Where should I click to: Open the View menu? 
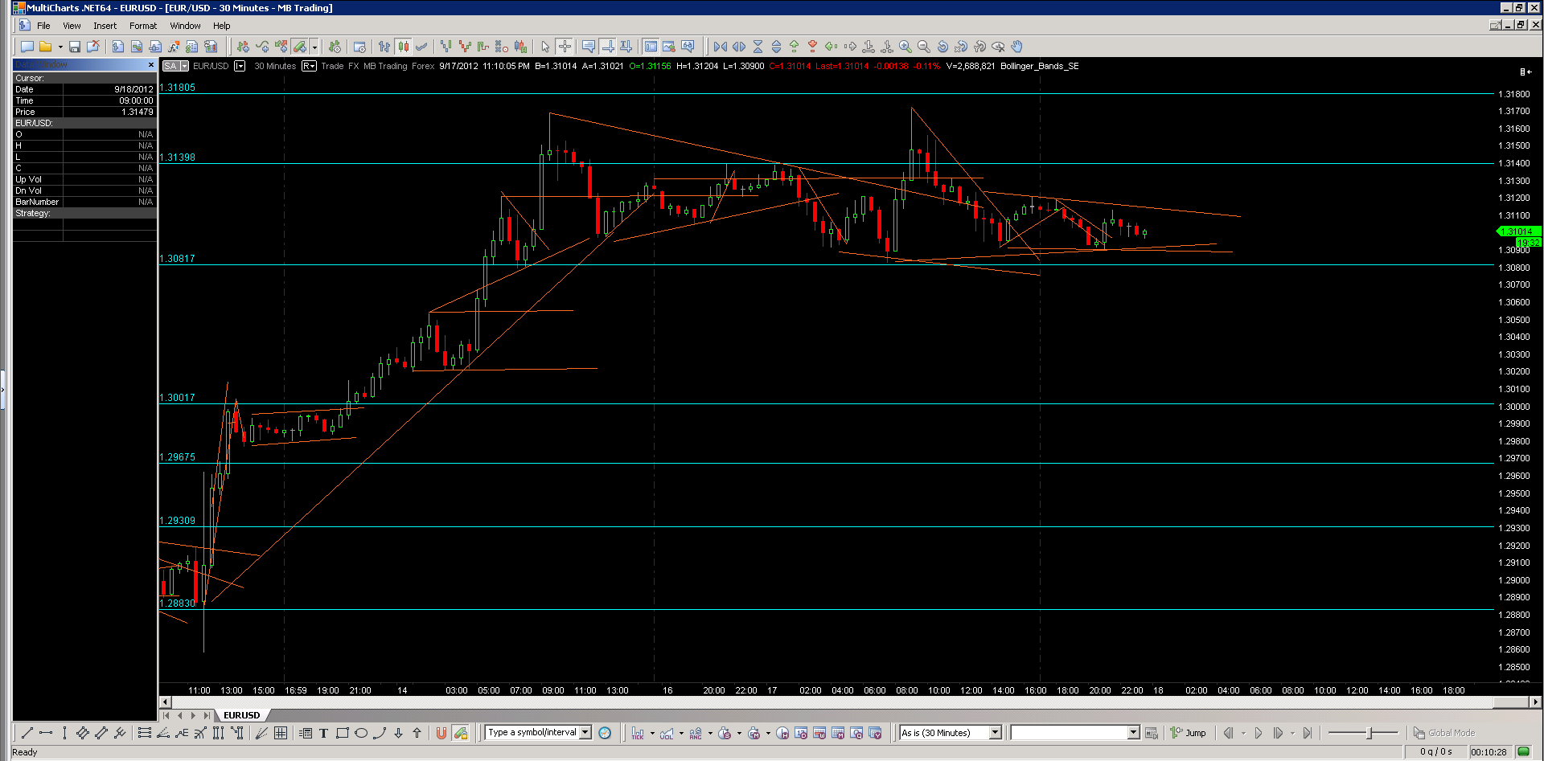(x=72, y=26)
